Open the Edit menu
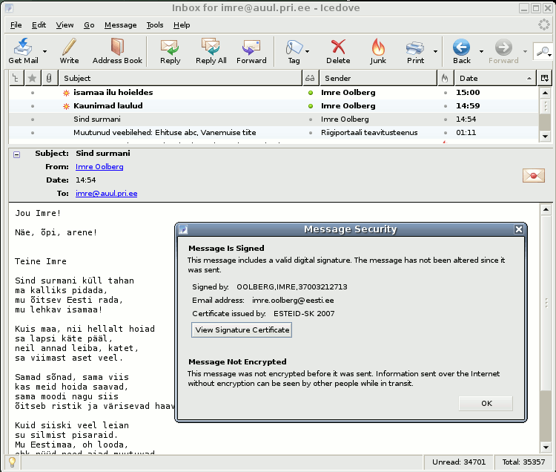The height and width of the screenshot is (472, 556). pyautogui.click(x=39, y=24)
